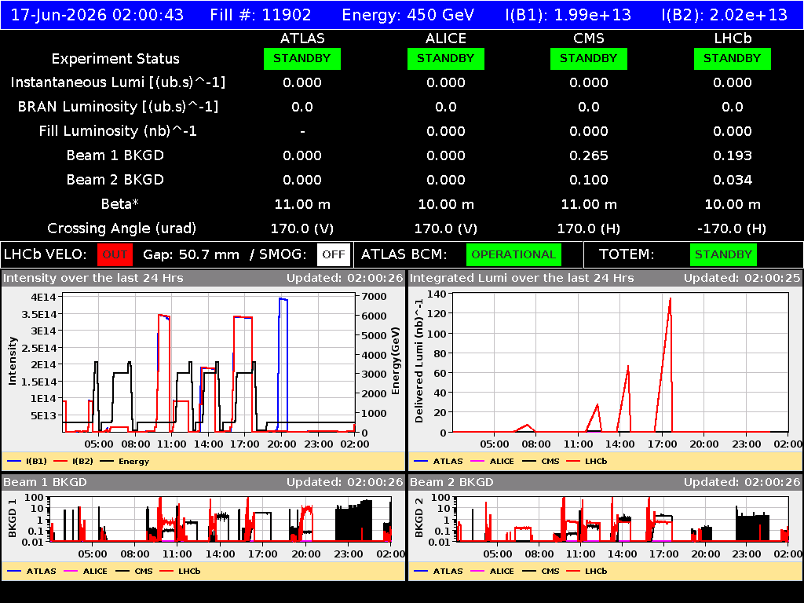This screenshot has height=603, width=804.
Task: Click the LHCb column header
Action: (x=733, y=38)
